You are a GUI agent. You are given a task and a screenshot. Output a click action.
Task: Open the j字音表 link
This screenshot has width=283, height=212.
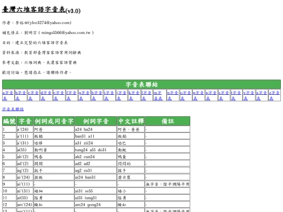point(121,95)
